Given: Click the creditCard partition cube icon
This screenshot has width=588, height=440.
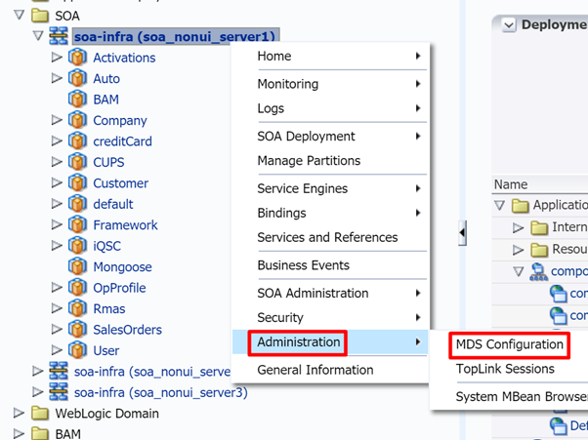Looking at the screenshot, I should [77, 141].
